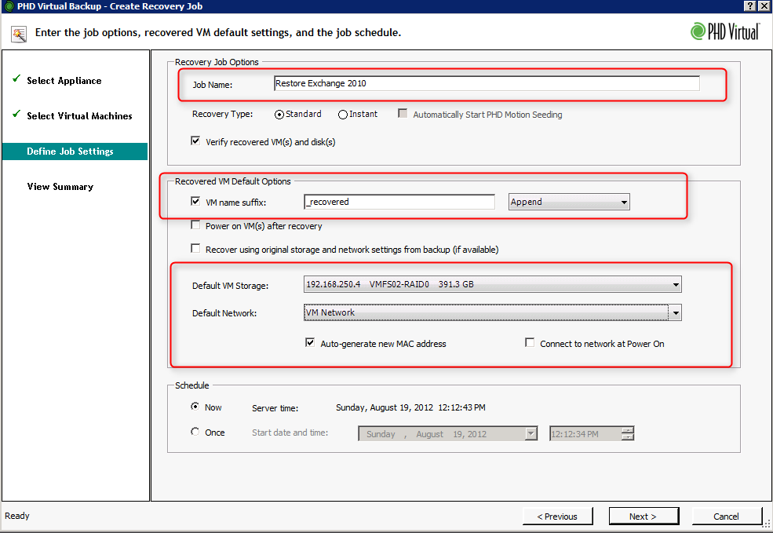Click the PHD Virtual Backup title bar icon
The height and width of the screenshot is (533, 773).
click(9, 6)
